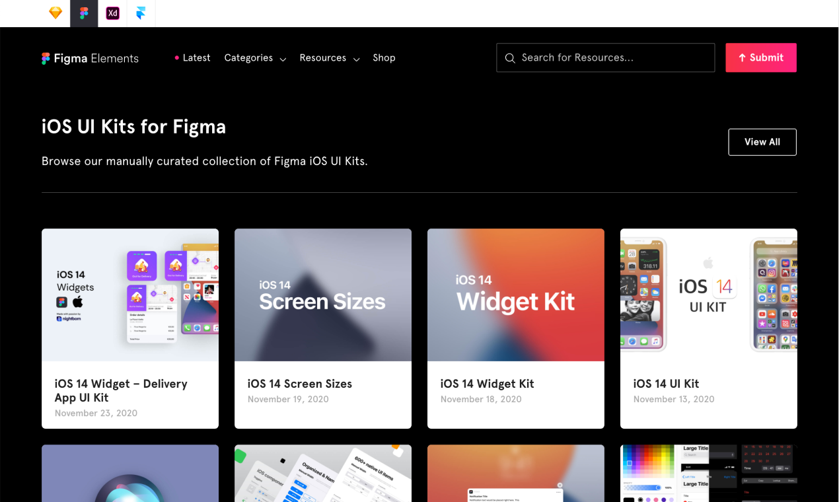Expand the chevron beside Categories
The image size is (839, 502).
pos(283,59)
